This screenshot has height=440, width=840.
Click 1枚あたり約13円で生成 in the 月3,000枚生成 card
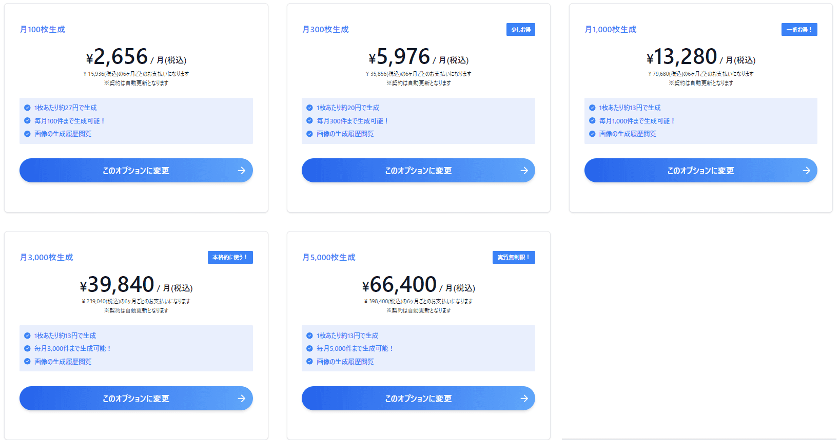tap(65, 336)
